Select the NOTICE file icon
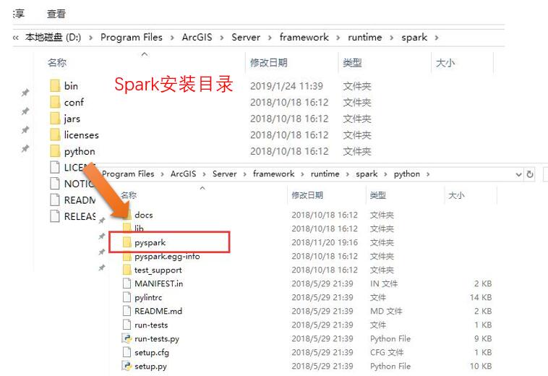The image size is (548, 376). point(55,184)
